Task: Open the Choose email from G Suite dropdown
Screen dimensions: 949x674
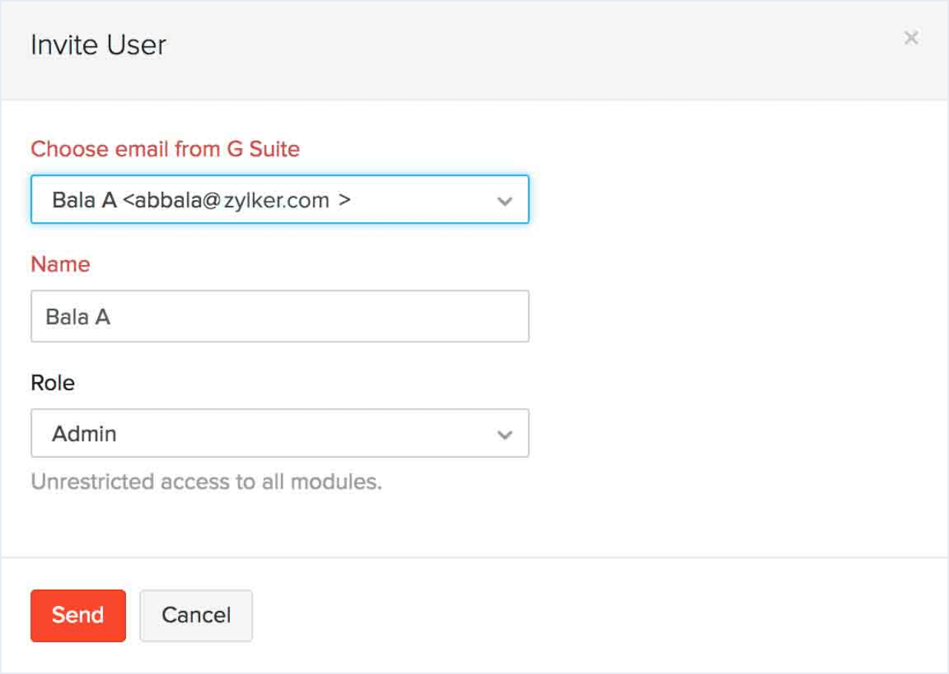Action: click(x=280, y=199)
